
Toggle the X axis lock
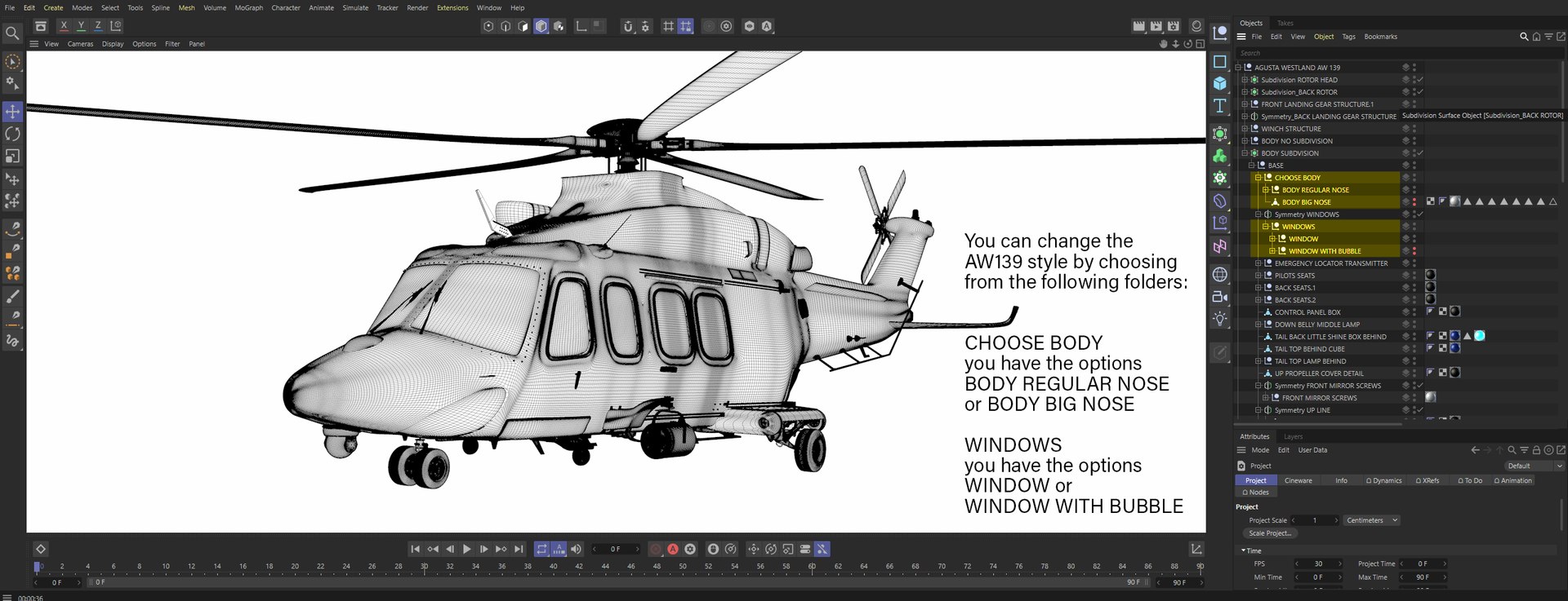click(x=64, y=26)
